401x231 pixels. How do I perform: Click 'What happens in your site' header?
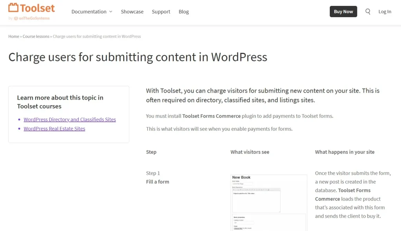coord(345,152)
